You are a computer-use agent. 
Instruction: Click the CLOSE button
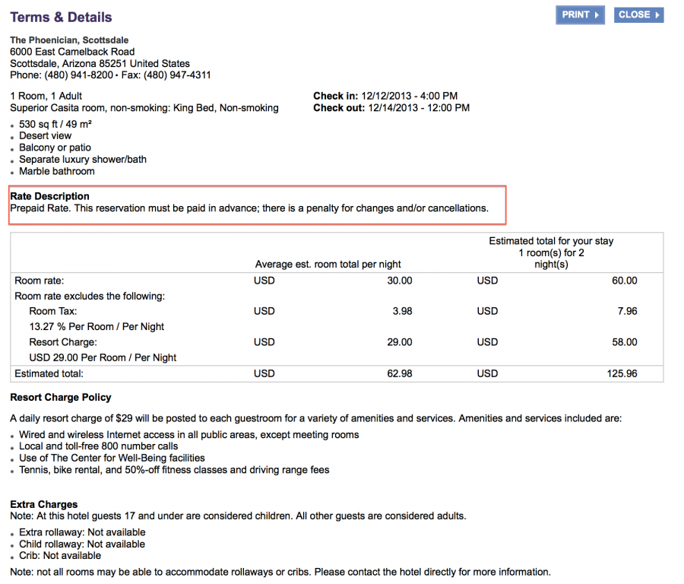[638, 15]
